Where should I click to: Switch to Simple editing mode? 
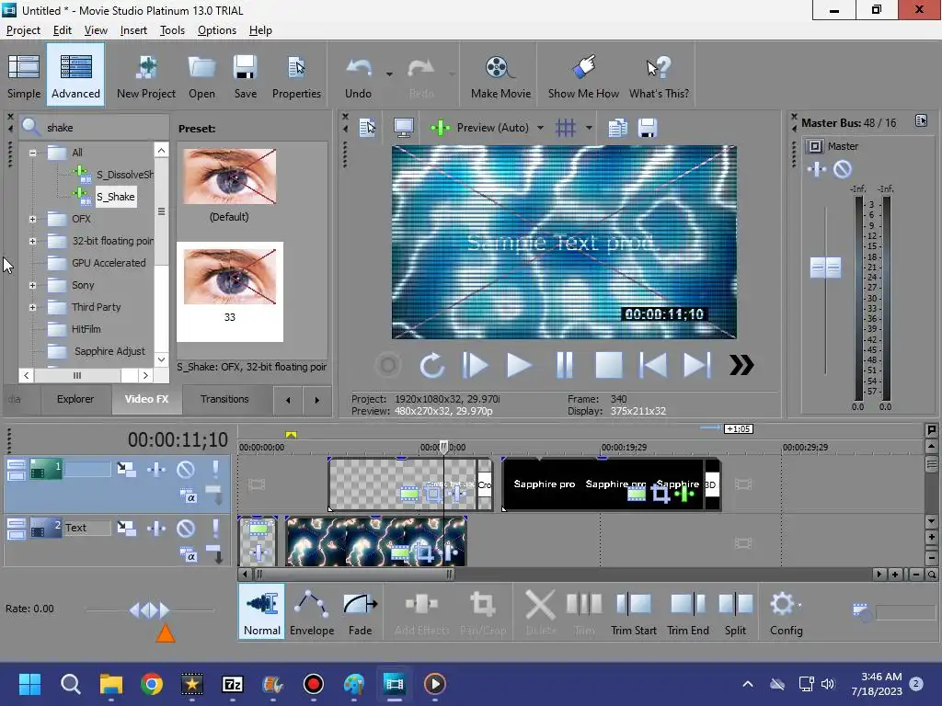coord(24,75)
